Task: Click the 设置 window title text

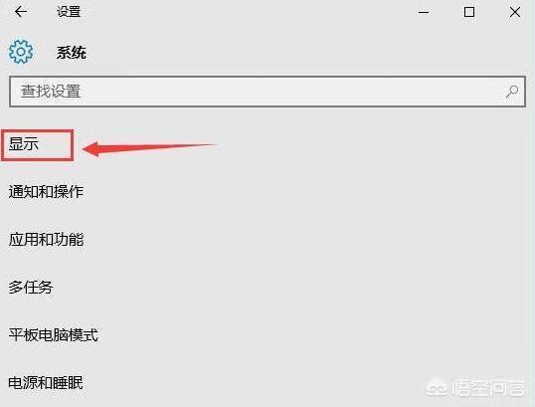Action: (69, 12)
